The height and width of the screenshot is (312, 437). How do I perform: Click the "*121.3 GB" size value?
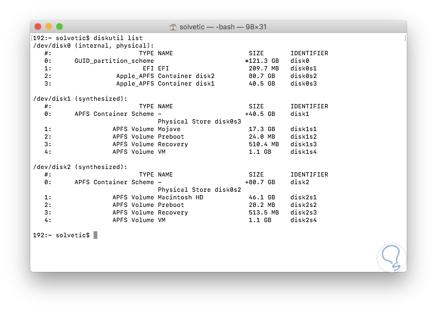(x=262, y=61)
